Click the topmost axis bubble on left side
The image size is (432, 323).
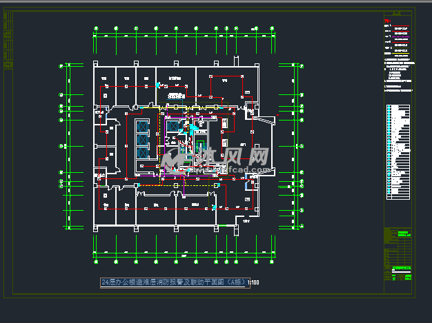tap(62, 65)
